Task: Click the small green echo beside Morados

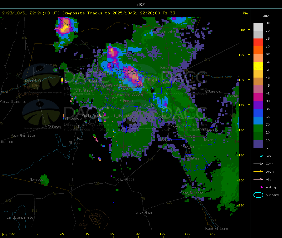Action: (x=44, y=180)
